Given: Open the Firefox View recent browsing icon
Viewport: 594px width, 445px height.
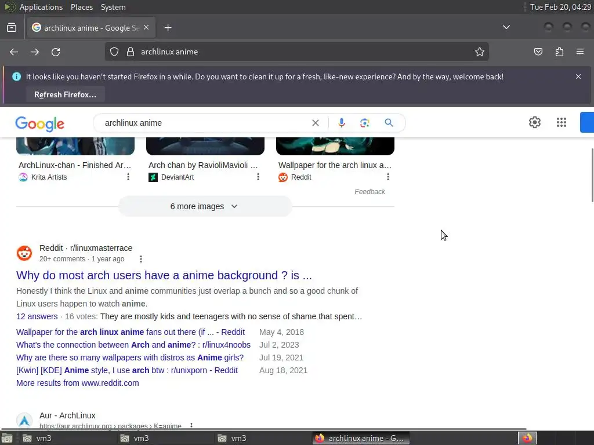Looking at the screenshot, I should point(12,28).
